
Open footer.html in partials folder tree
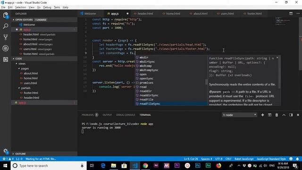31,93
